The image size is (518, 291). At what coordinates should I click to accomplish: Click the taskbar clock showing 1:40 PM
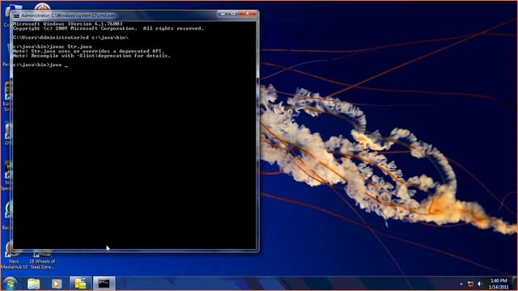pos(499,284)
